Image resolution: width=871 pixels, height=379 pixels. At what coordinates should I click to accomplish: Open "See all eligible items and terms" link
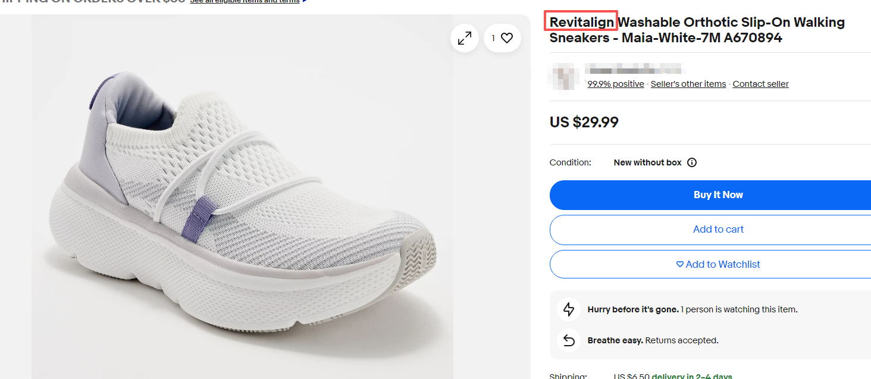coord(245,2)
